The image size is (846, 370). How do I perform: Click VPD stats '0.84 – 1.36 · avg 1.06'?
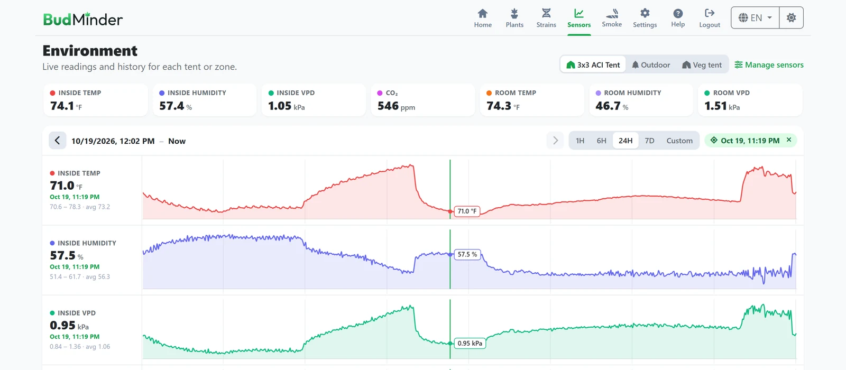80,347
